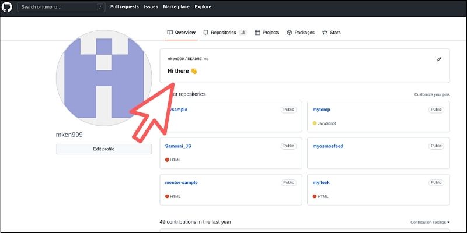This screenshot has width=467, height=233.
Task: Click the Edit profile button
Action: [104, 149]
